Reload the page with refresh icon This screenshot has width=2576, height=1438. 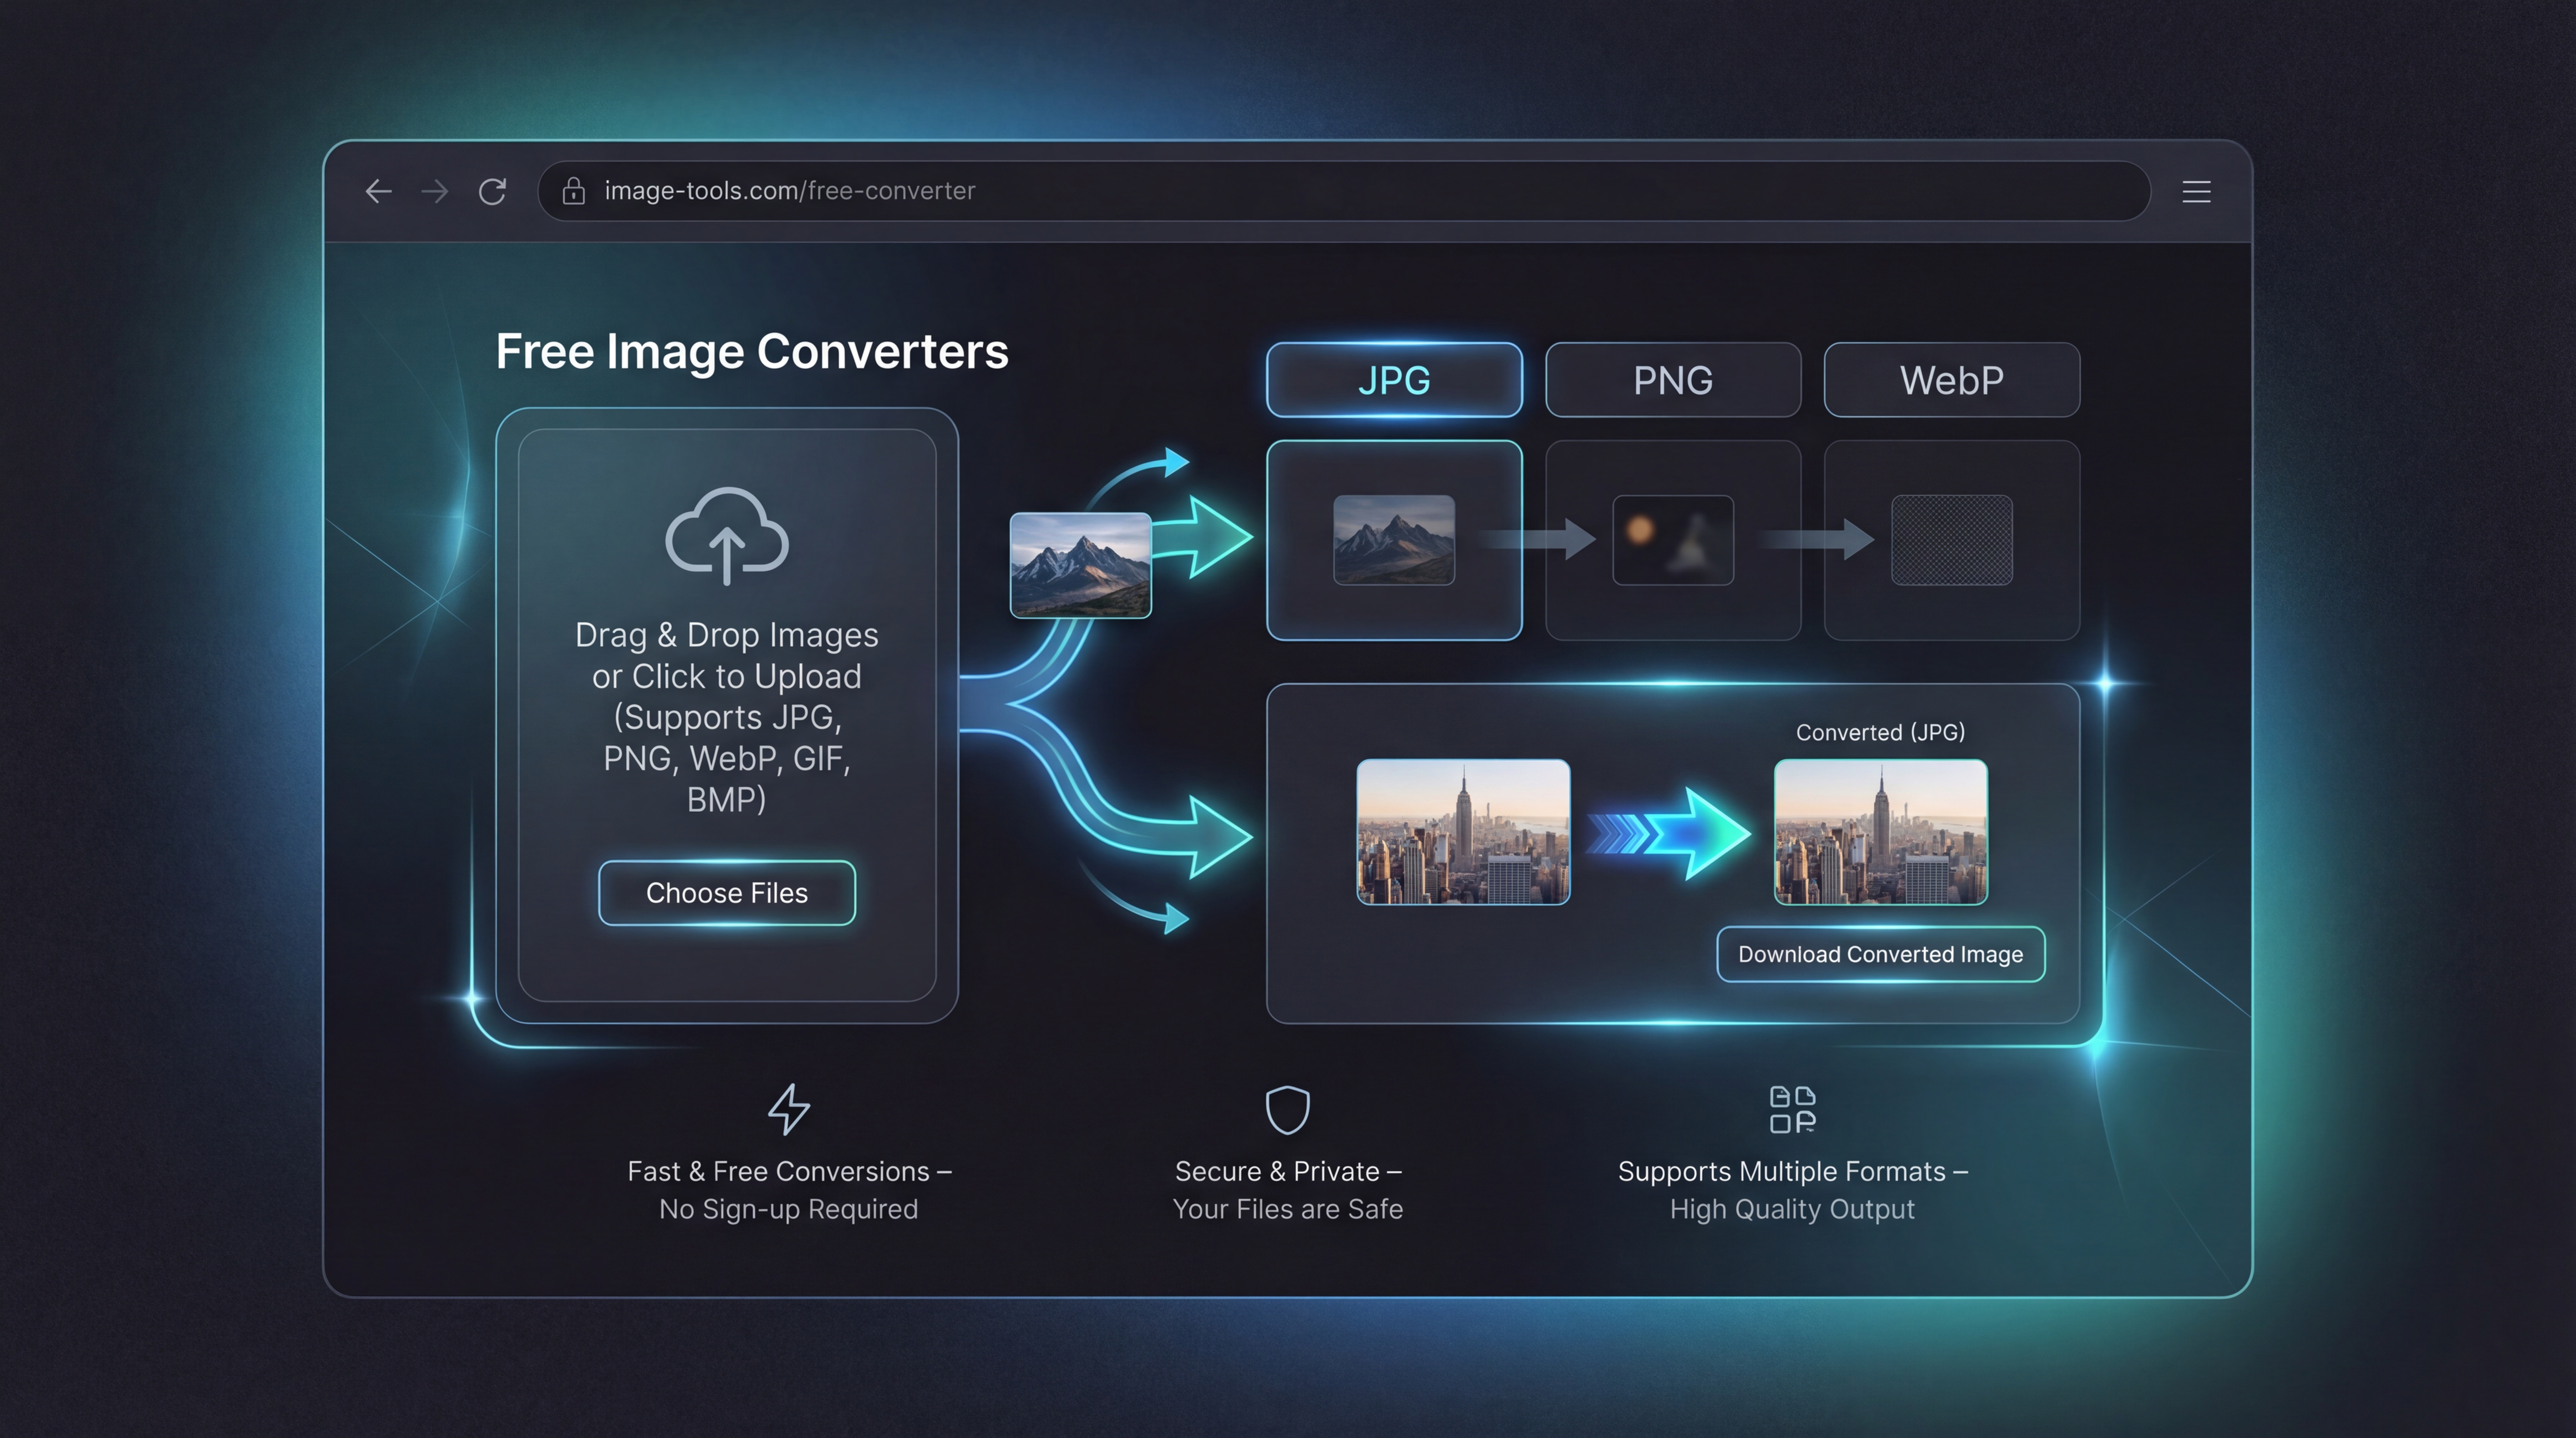492,191
